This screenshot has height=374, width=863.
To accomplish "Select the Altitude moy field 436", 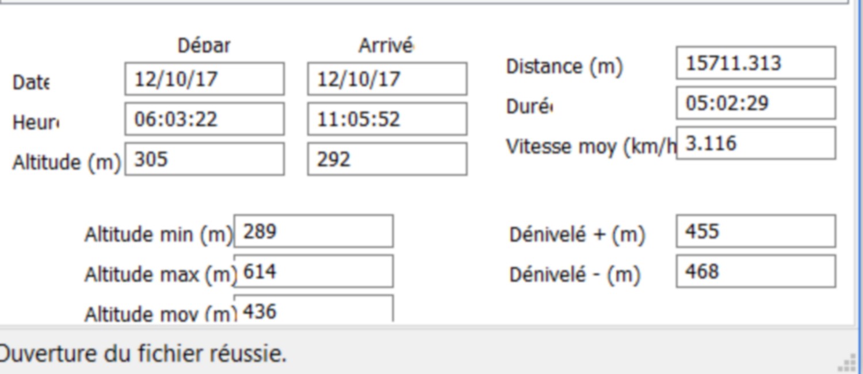I will pyautogui.click(x=314, y=309).
